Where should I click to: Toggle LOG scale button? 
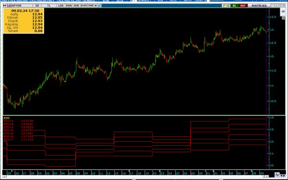coord(60,6)
